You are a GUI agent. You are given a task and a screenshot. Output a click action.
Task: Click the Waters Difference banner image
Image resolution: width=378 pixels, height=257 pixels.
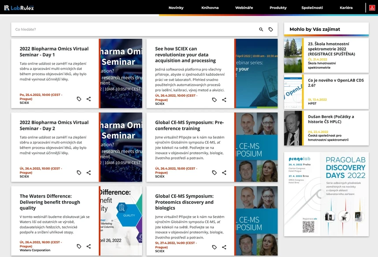pyautogui.click(x=121, y=221)
